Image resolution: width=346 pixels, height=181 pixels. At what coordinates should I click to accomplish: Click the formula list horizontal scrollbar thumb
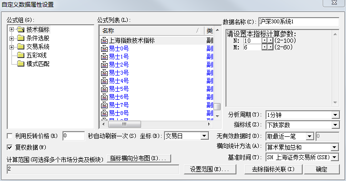pyautogui.click(x=124, y=124)
